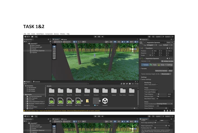The height and width of the screenshot is (133, 198).
Task: Click the Add active terrains button
Action: pyautogui.click(x=161, y=71)
